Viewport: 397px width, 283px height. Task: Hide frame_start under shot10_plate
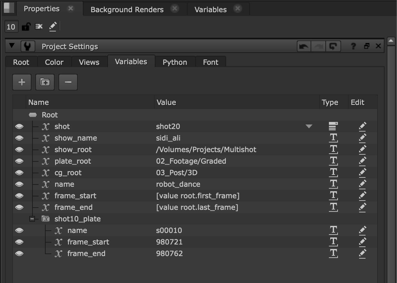[19, 242]
